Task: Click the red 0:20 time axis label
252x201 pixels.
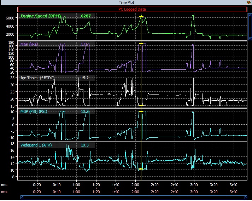Action: tap(37, 192)
